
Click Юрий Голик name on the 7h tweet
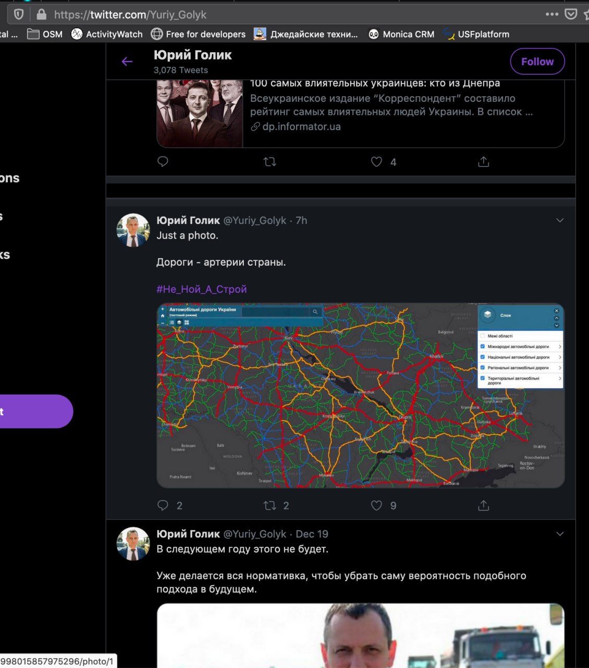(x=188, y=220)
